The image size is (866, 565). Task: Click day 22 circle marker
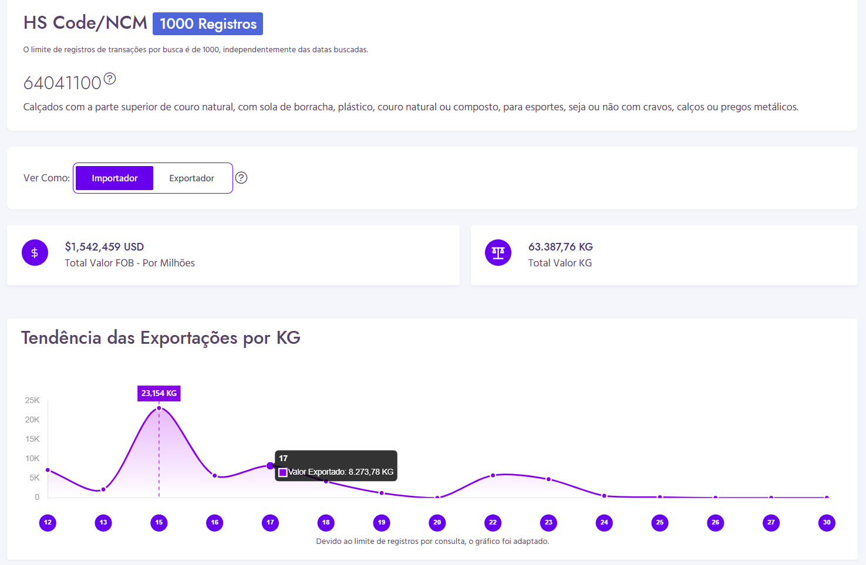coord(493,522)
